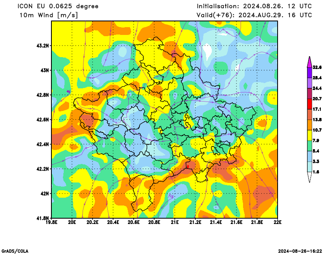Click the 'Initialisation: 2024.08.26. 12 UTC' text
Image resolution: width=329 pixels, height=254 pixels.
(x=254, y=6)
